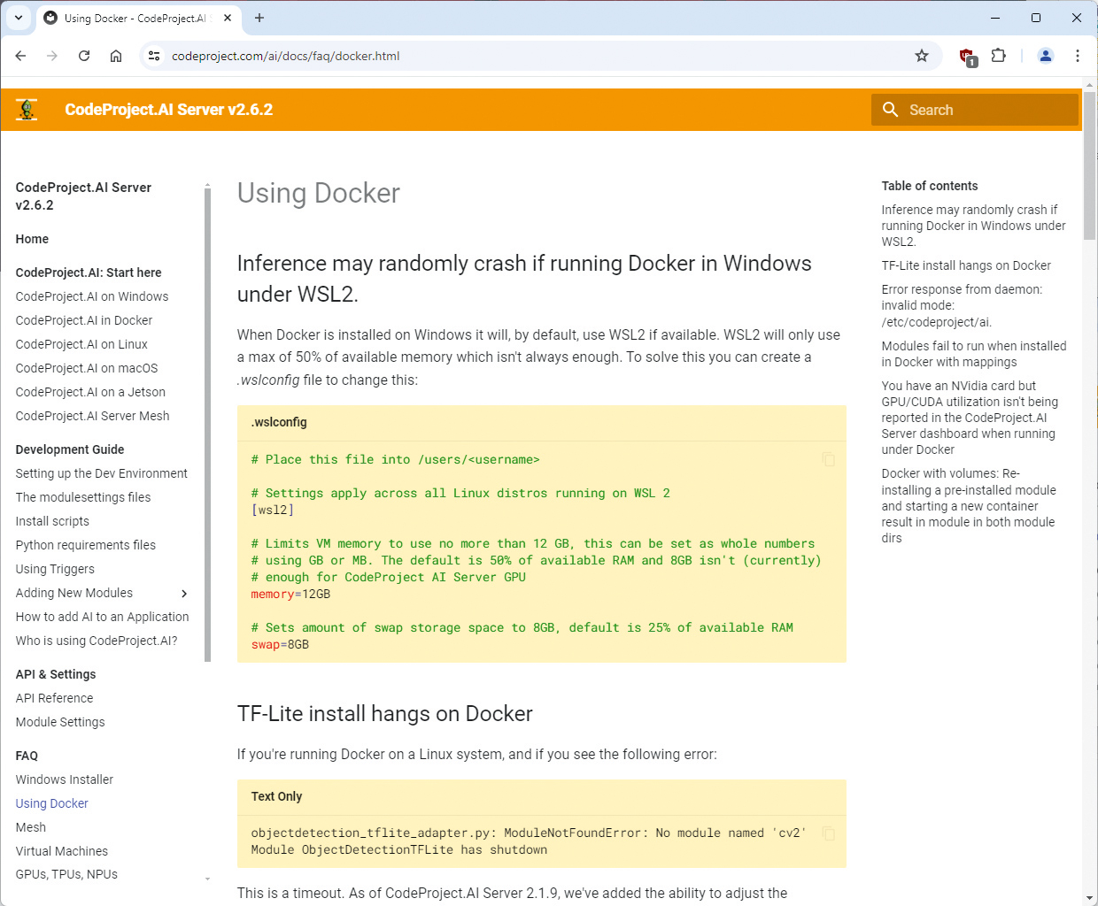
Task: Open CodeProject.AI in Docker page
Action: pyautogui.click(x=84, y=320)
